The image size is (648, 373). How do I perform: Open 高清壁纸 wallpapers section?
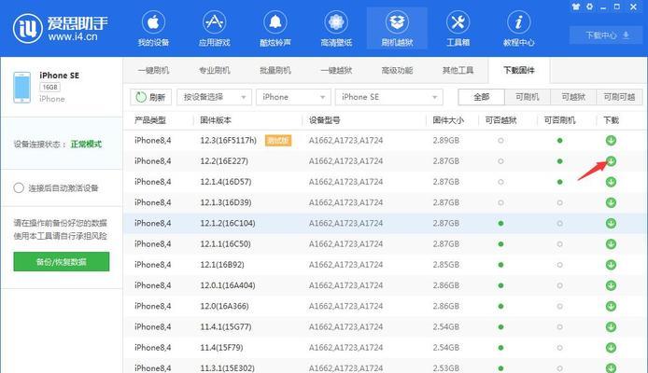tap(336, 29)
